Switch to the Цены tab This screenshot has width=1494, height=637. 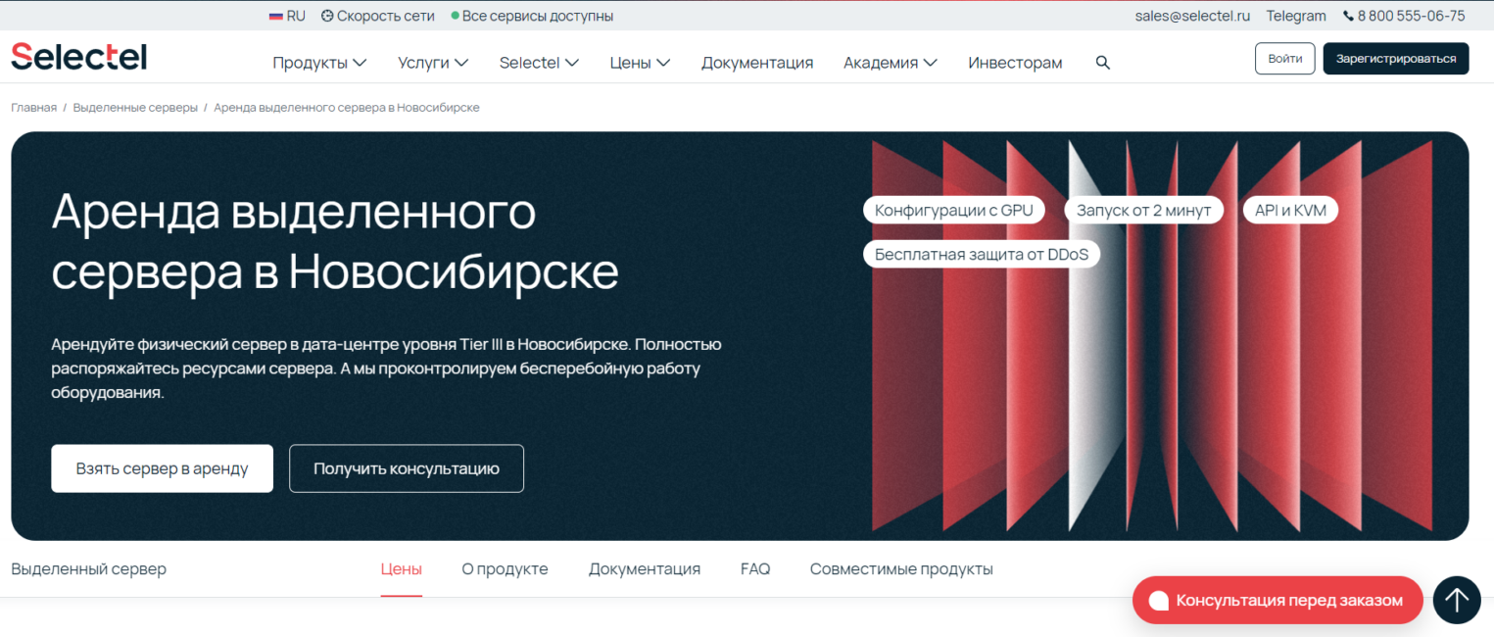(x=402, y=569)
